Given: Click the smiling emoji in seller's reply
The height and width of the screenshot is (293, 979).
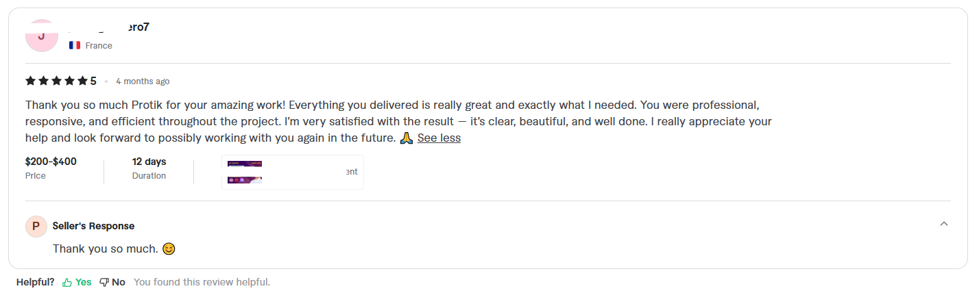Looking at the screenshot, I should pyautogui.click(x=169, y=249).
